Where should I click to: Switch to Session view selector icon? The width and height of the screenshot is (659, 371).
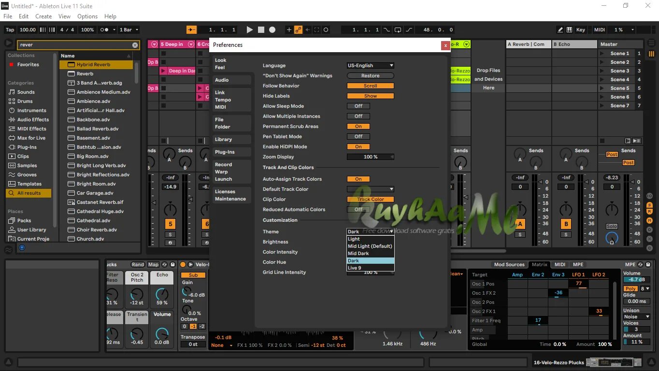coord(651,53)
